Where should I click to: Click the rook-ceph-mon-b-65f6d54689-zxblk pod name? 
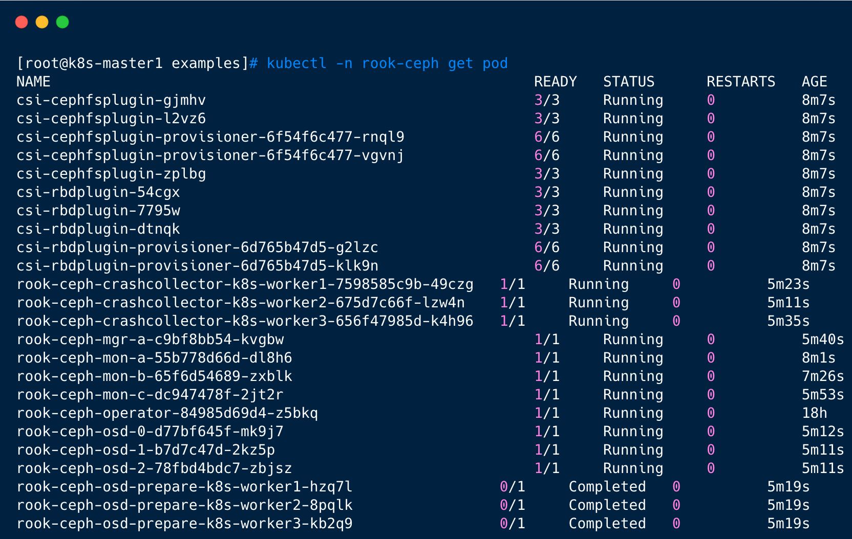click(154, 376)
